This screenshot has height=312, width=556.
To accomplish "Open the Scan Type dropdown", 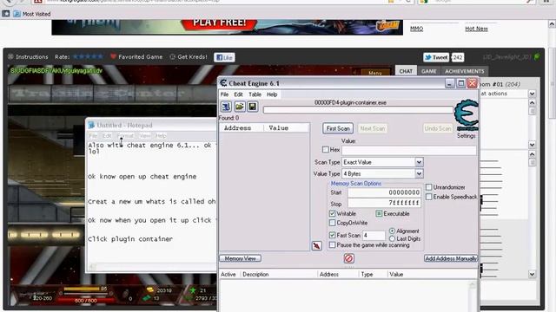I will point(419,162).
